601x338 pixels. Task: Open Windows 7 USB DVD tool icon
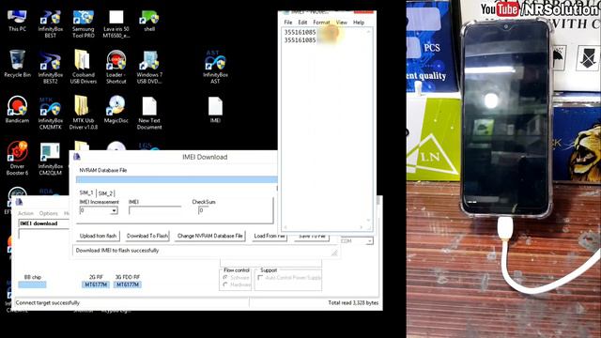point(149,67)
